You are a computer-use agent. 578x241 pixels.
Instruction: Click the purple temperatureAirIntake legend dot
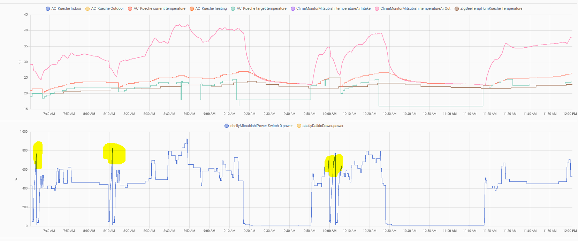pyautogui.click(x=293, y=9)
